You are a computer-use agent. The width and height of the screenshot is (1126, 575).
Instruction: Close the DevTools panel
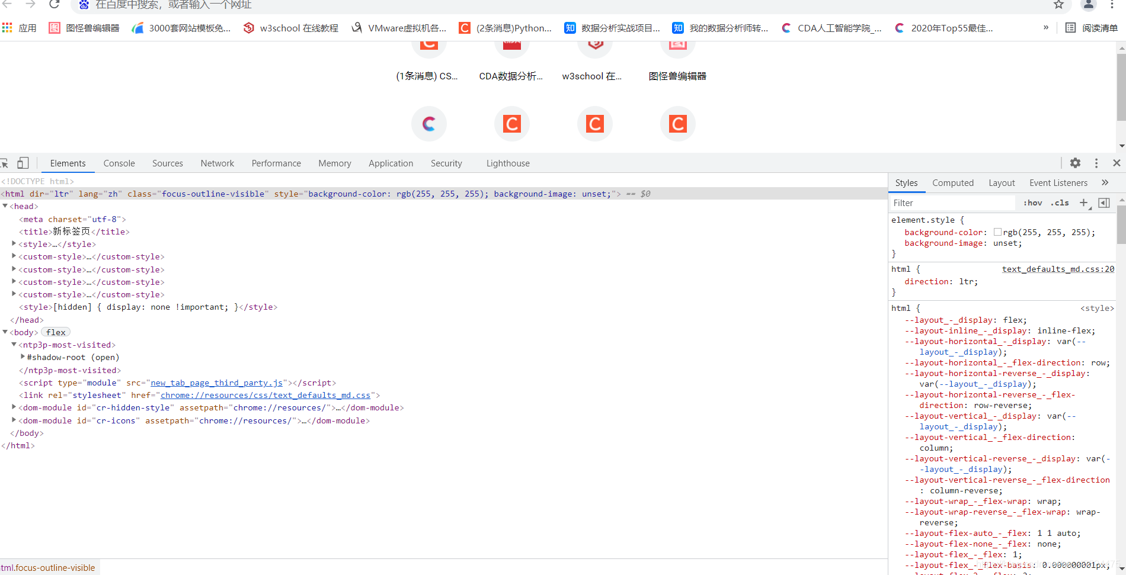pos(1117,163)
